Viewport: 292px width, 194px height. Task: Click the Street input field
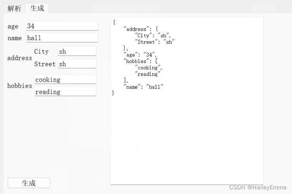pos(77,64)
